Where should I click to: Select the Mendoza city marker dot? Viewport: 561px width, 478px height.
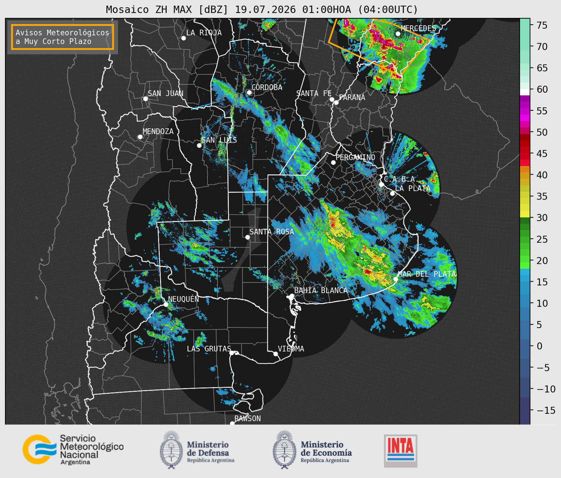[x=140, y=137]
